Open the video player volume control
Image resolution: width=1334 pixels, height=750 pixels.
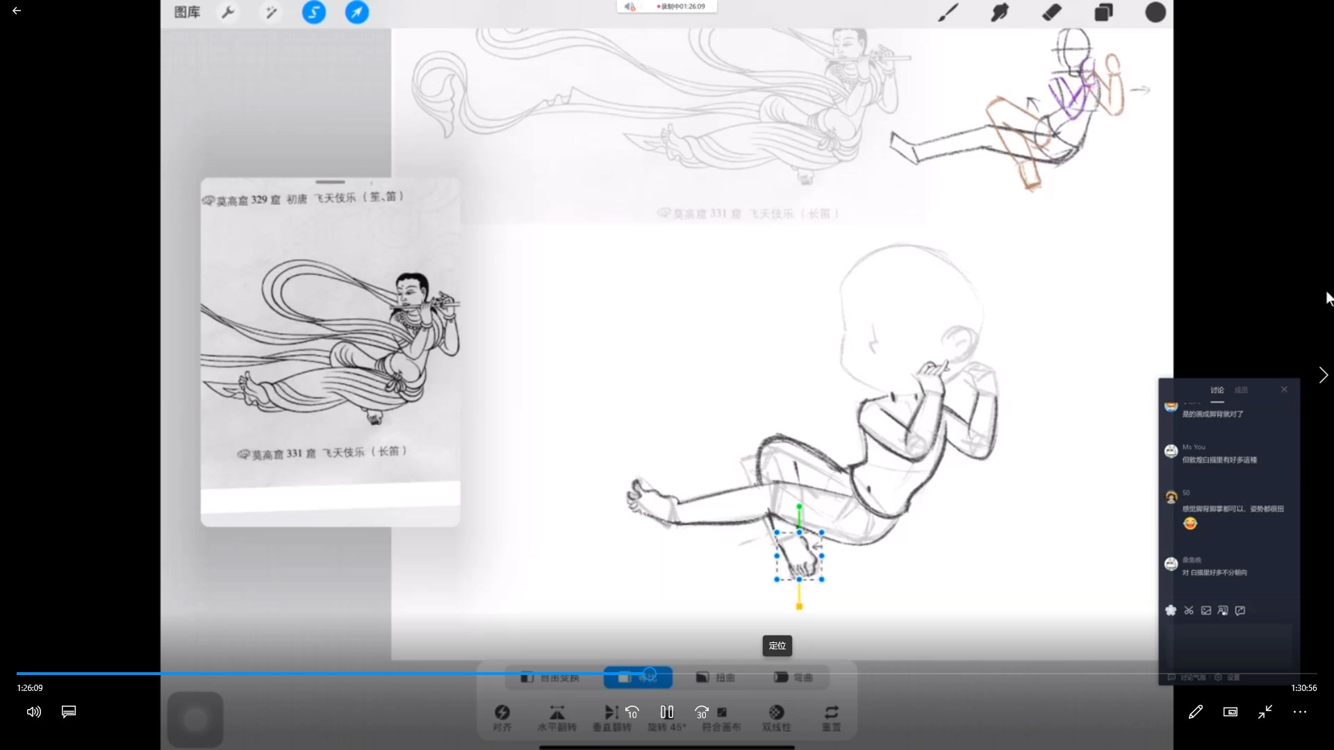pos(33,712)
